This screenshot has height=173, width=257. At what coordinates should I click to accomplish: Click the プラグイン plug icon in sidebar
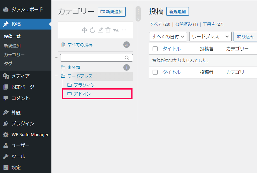(x=6, y=124)
